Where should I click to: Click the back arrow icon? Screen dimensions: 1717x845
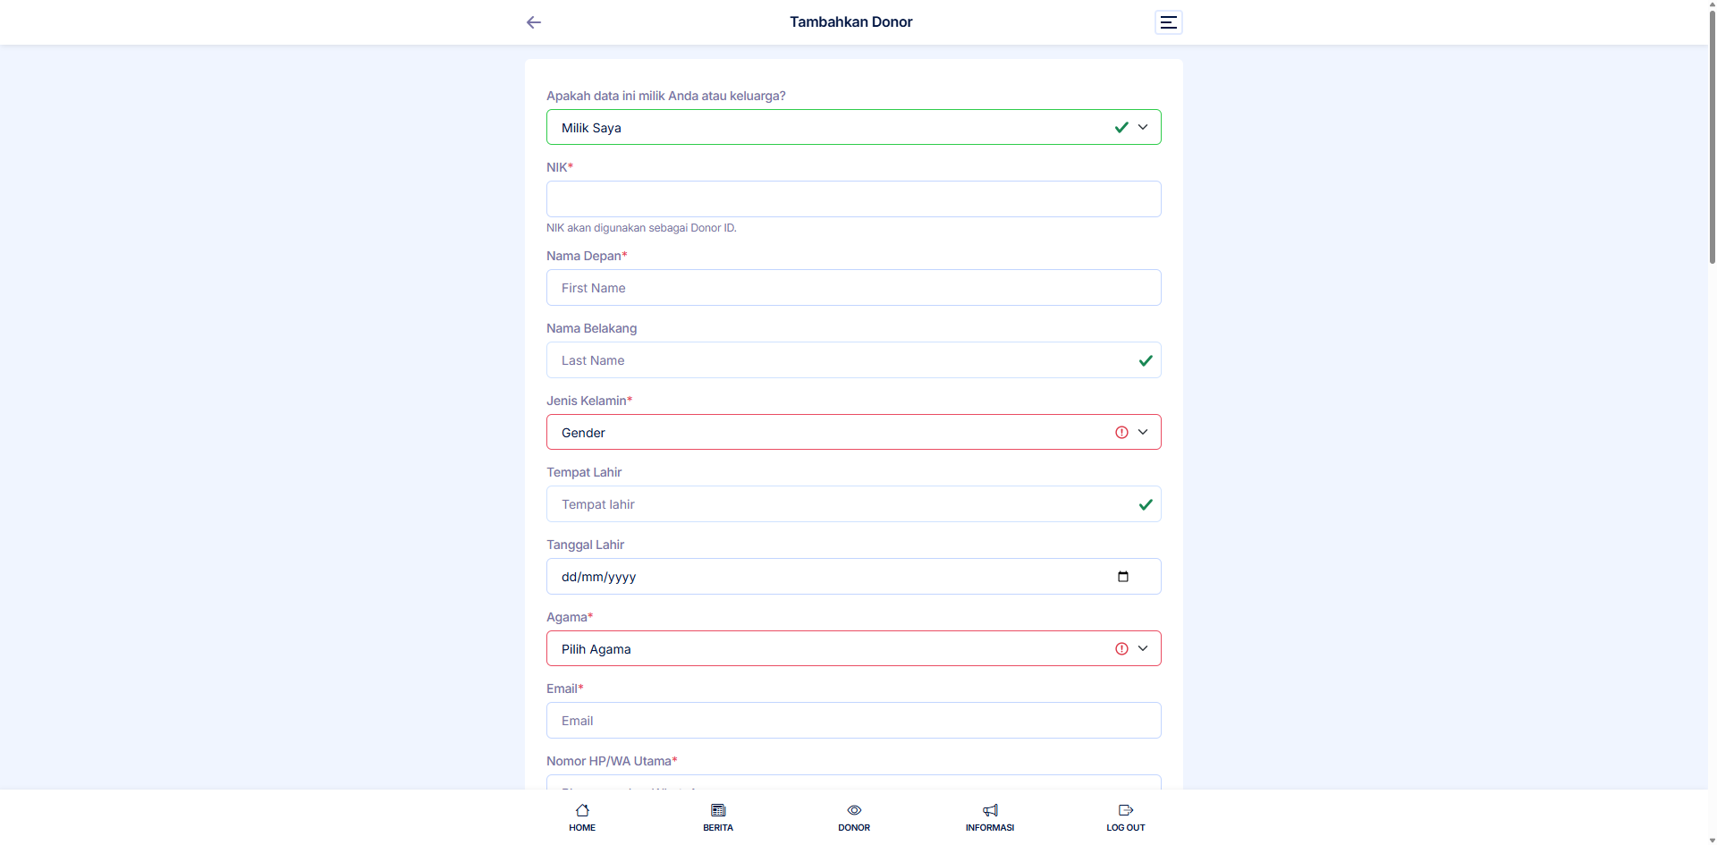(534, 22)
